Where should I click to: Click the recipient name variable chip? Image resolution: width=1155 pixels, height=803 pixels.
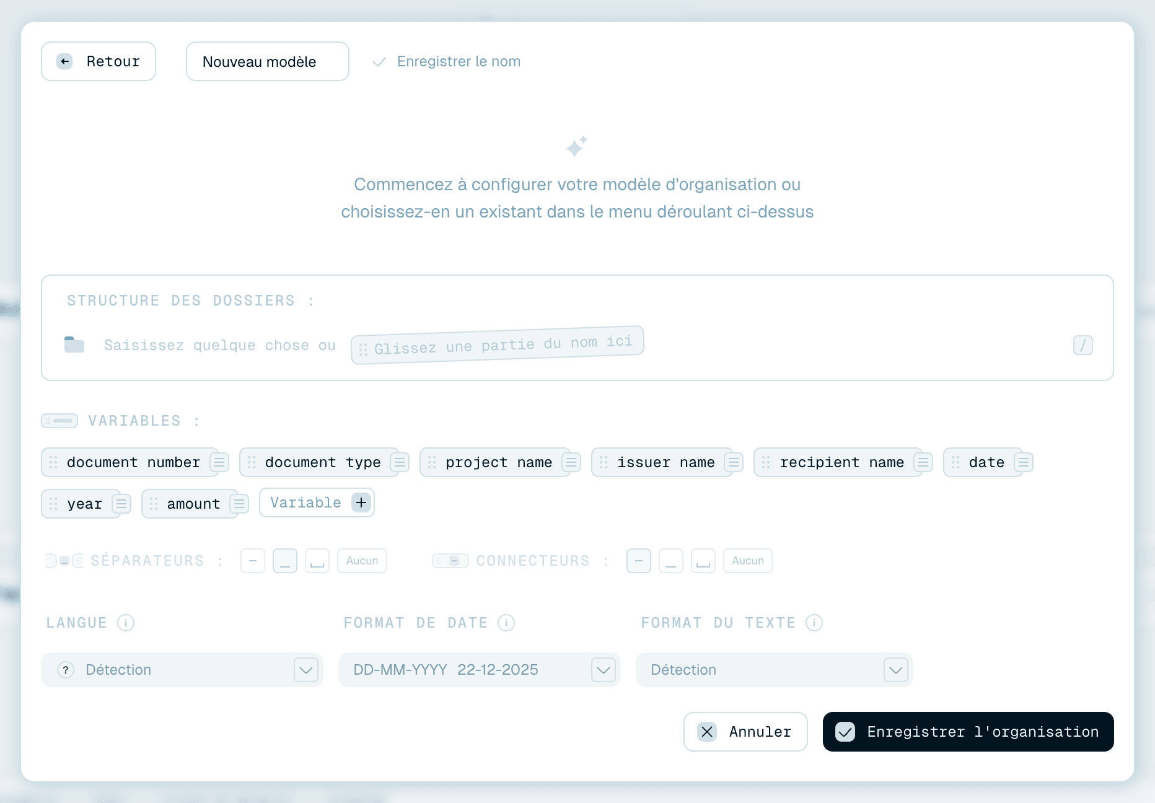coord(838,462)
